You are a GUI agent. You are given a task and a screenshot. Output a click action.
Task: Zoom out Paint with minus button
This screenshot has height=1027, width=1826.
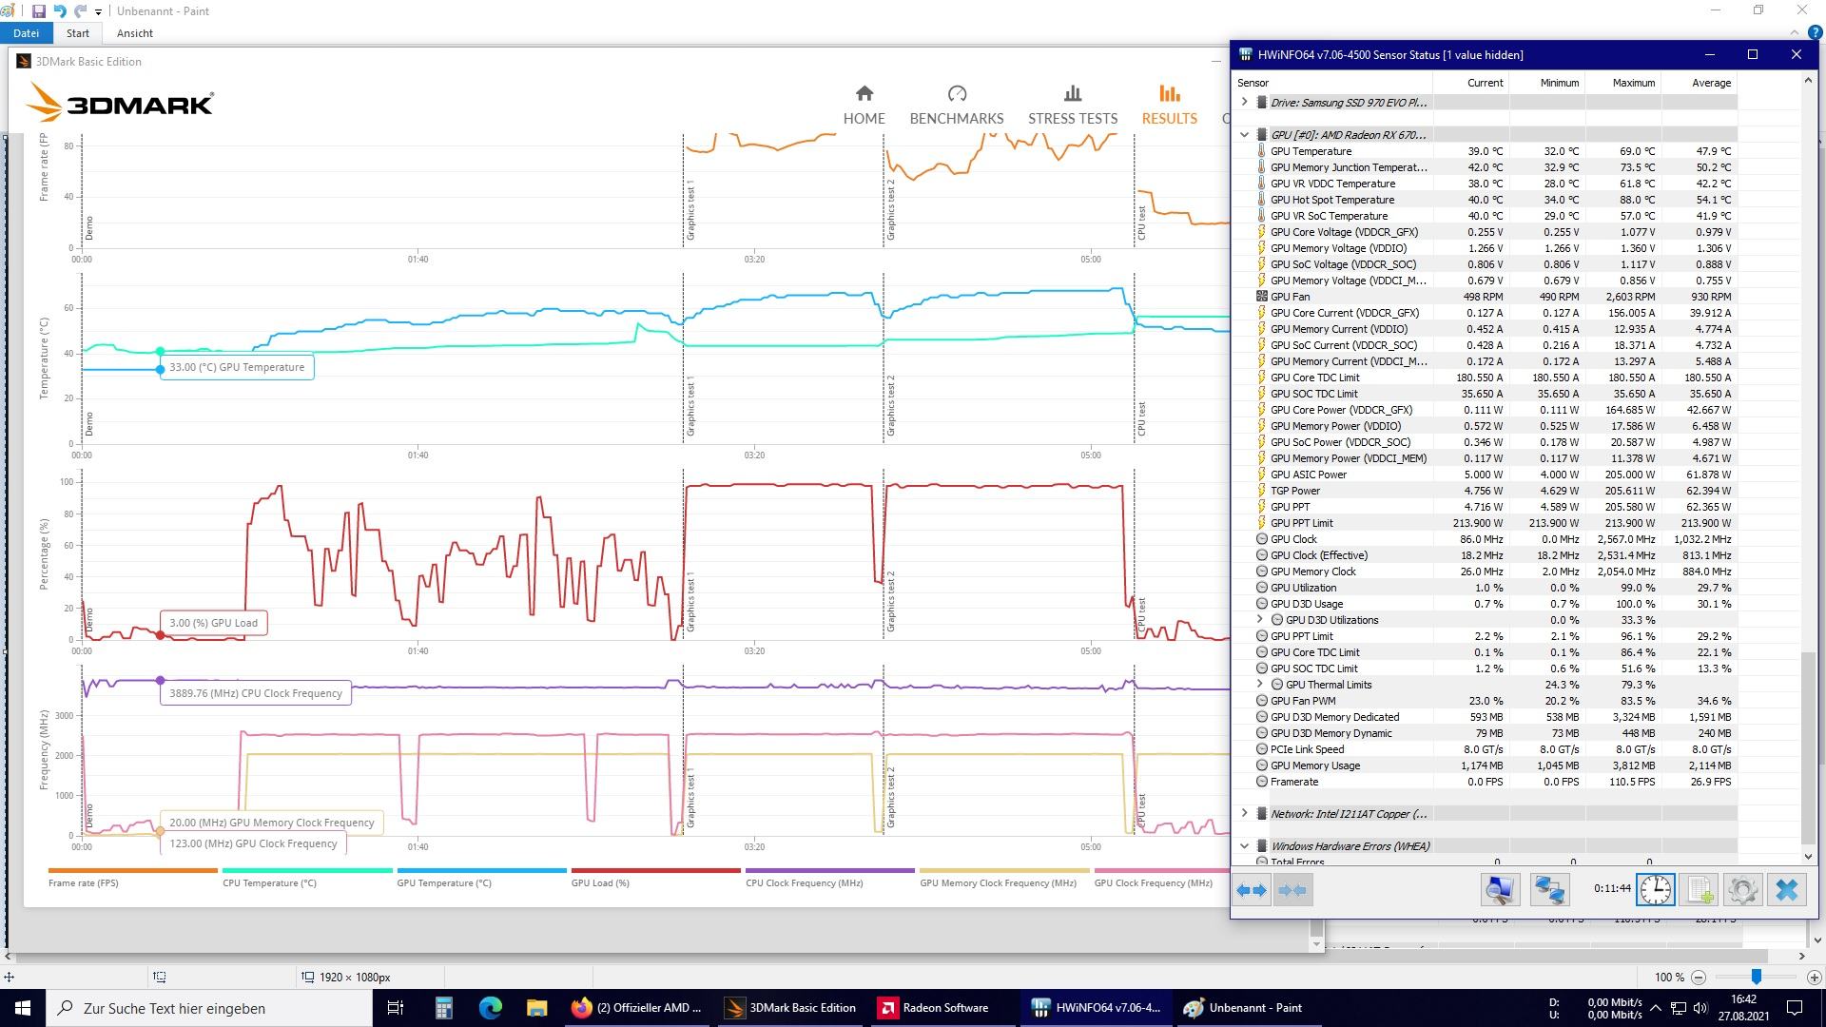coord(1699,977)
